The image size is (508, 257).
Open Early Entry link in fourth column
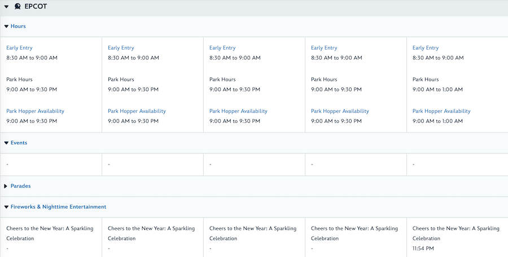click(x=324, y=48)
